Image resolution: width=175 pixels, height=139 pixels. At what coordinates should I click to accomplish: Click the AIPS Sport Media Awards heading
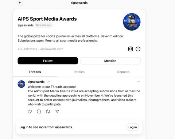pos(47,19)
